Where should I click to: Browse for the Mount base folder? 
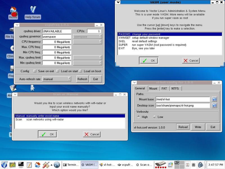click(214, 99)
